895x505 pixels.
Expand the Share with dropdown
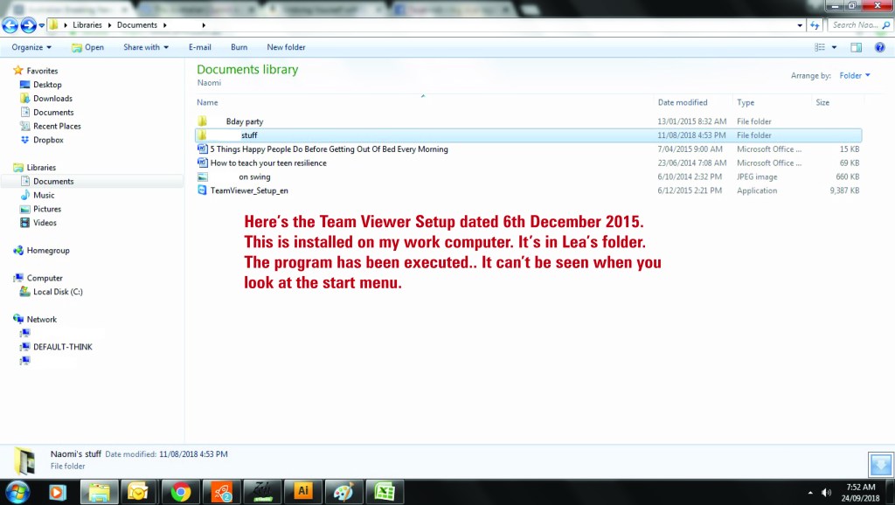click(x=146, y=47)
